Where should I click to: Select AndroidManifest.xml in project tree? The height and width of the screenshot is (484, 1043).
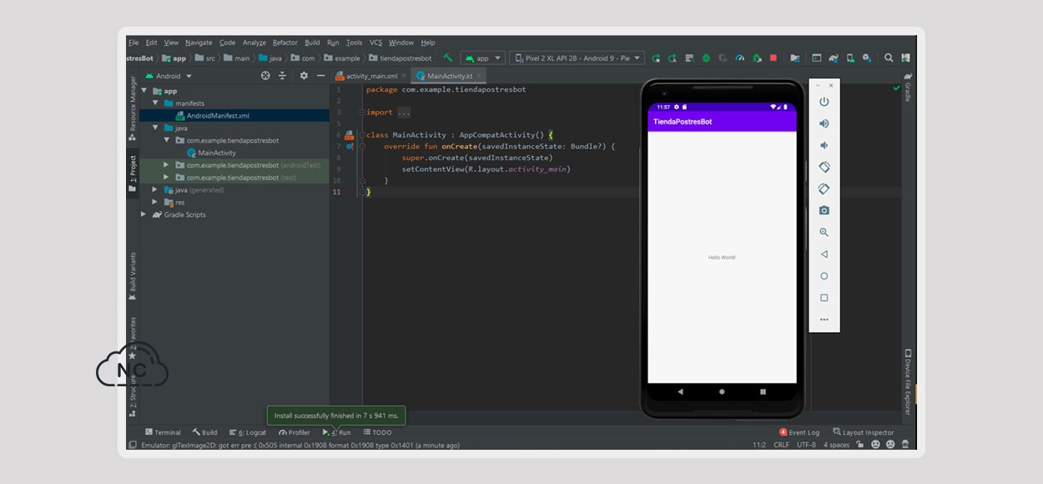217,116
